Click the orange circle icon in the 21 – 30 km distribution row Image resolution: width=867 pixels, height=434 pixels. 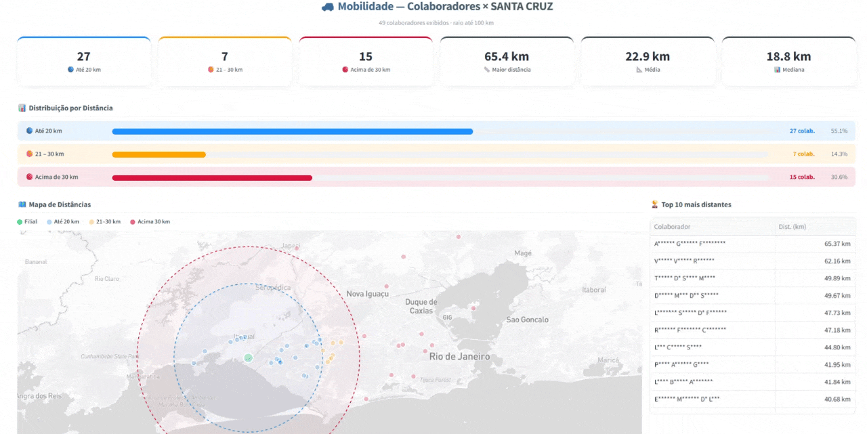tap(29, 154)
